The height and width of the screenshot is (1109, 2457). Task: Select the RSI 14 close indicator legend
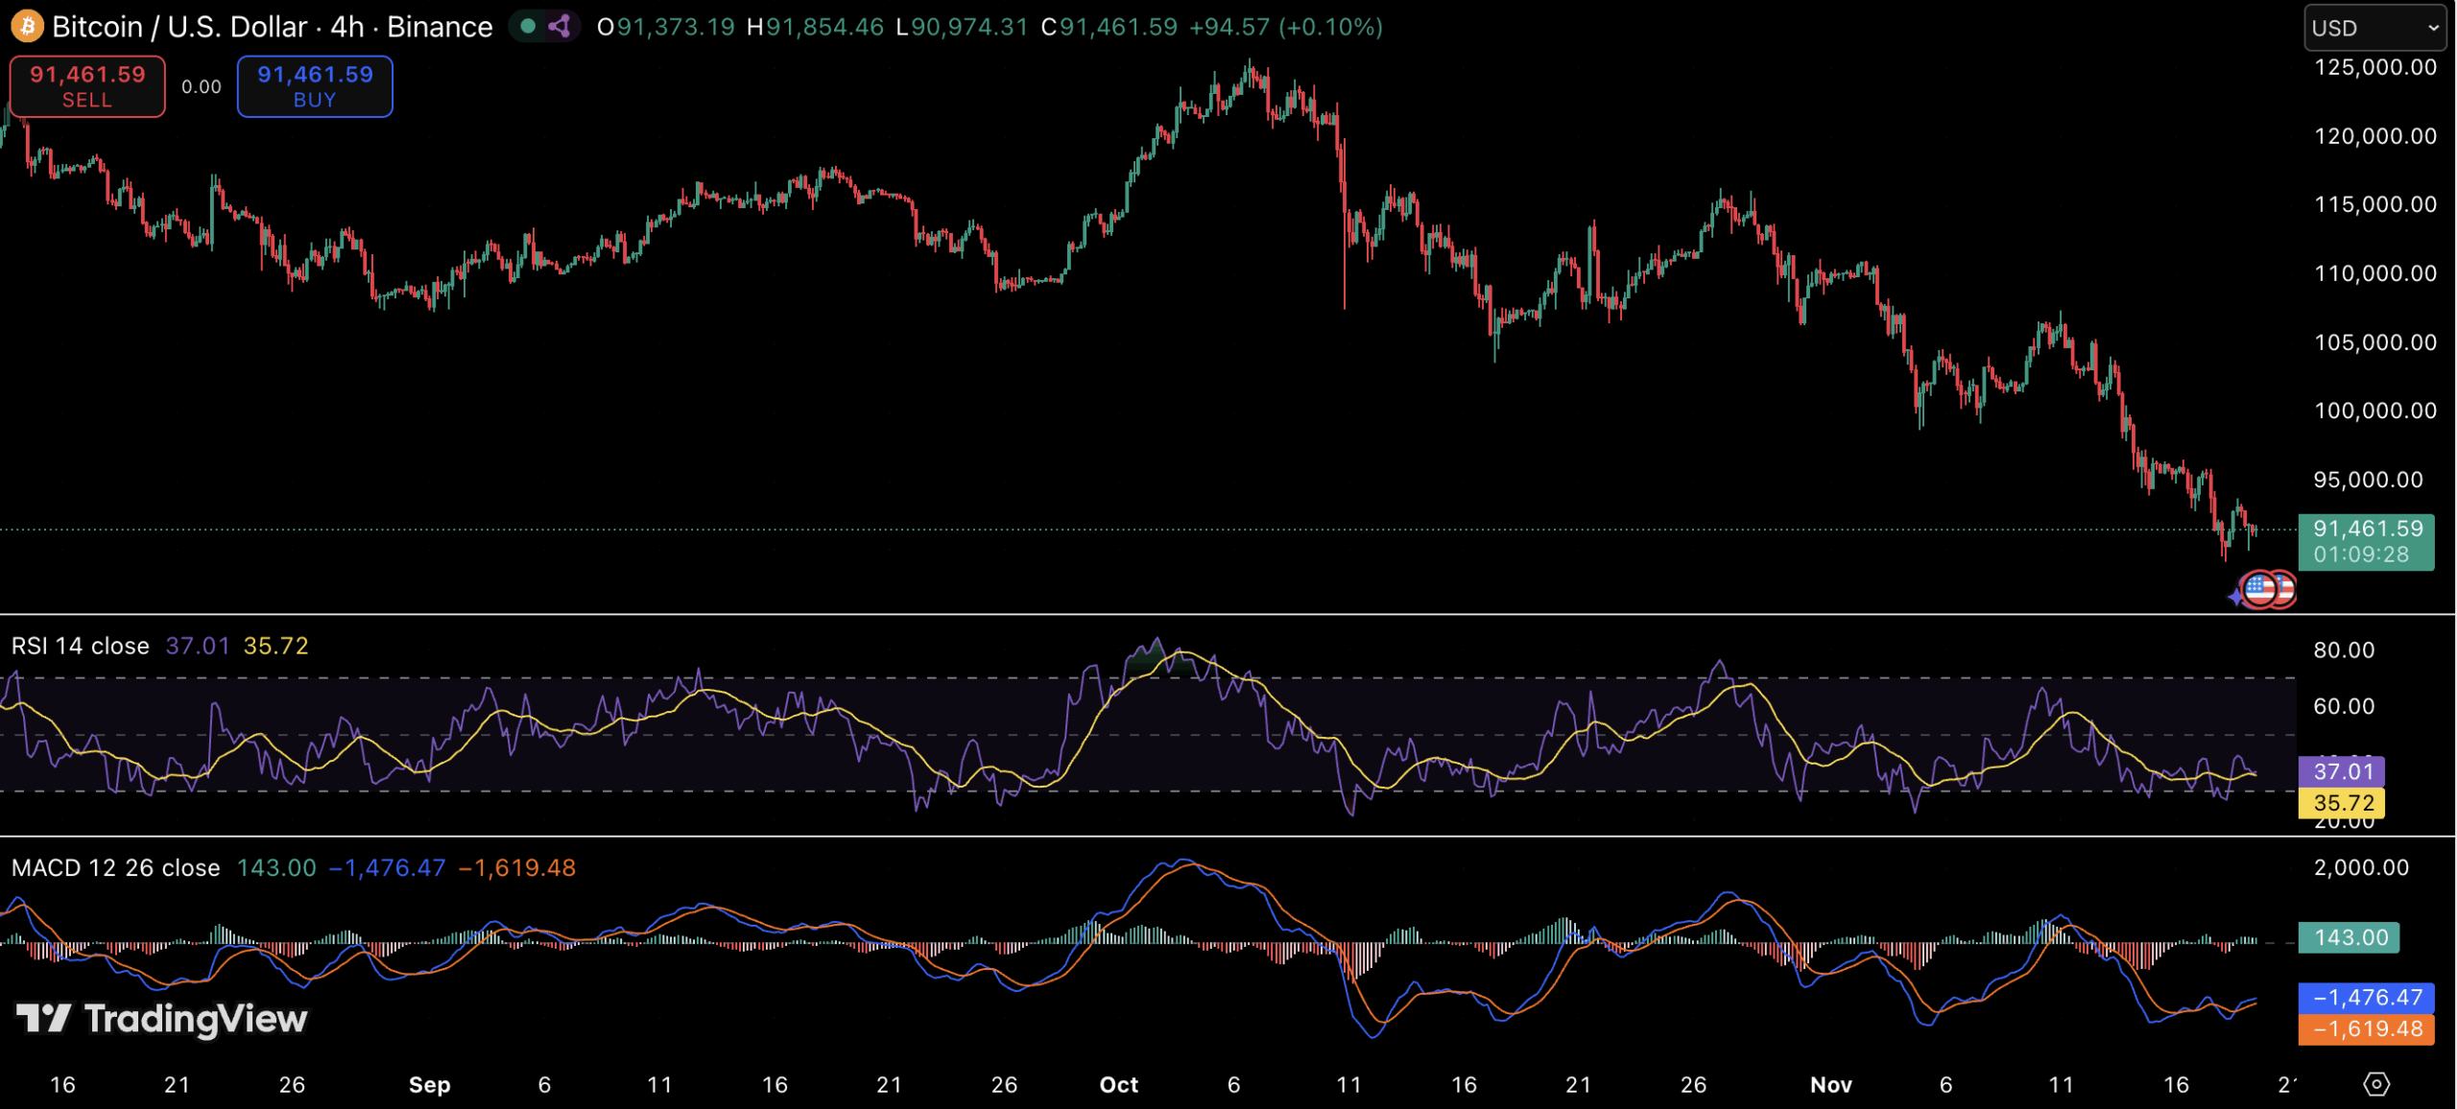81,646
